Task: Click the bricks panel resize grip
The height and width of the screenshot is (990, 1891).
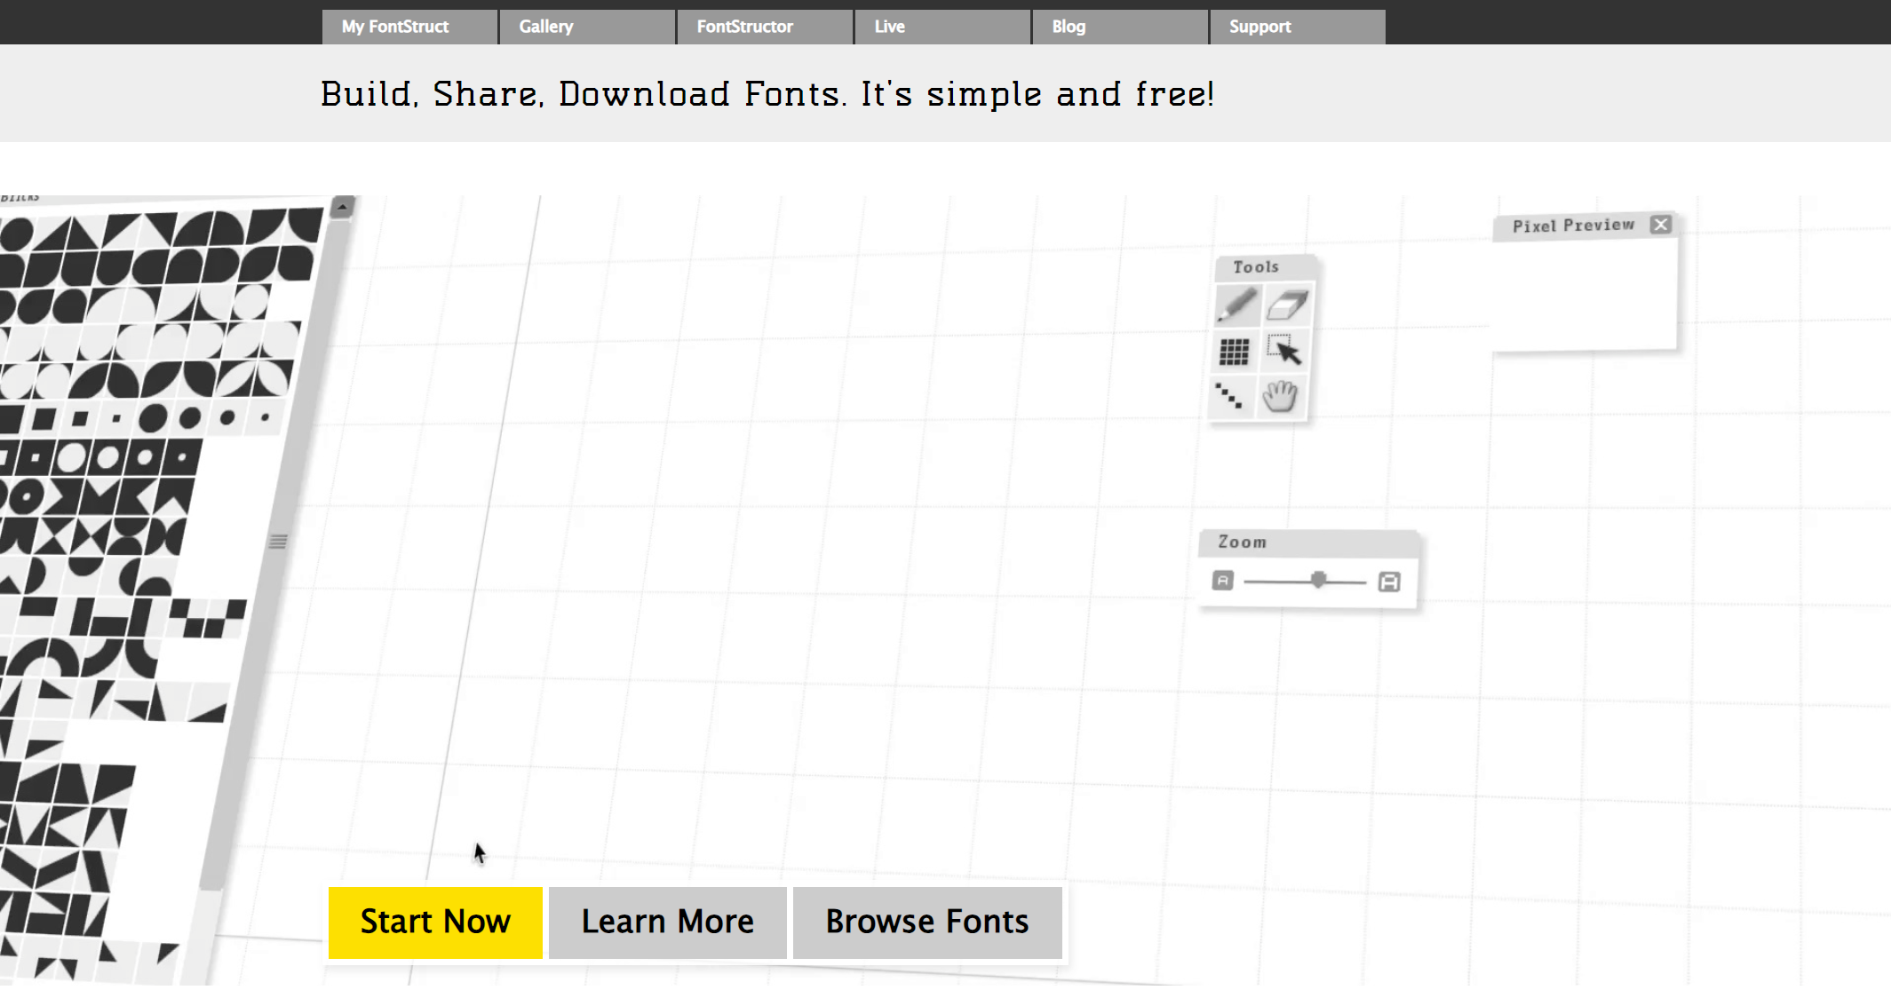Action: coord(278,542)
